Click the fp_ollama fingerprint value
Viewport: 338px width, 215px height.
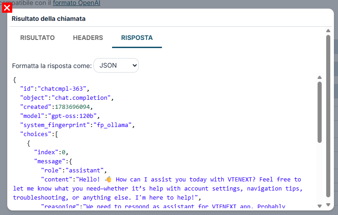[113, 125]
